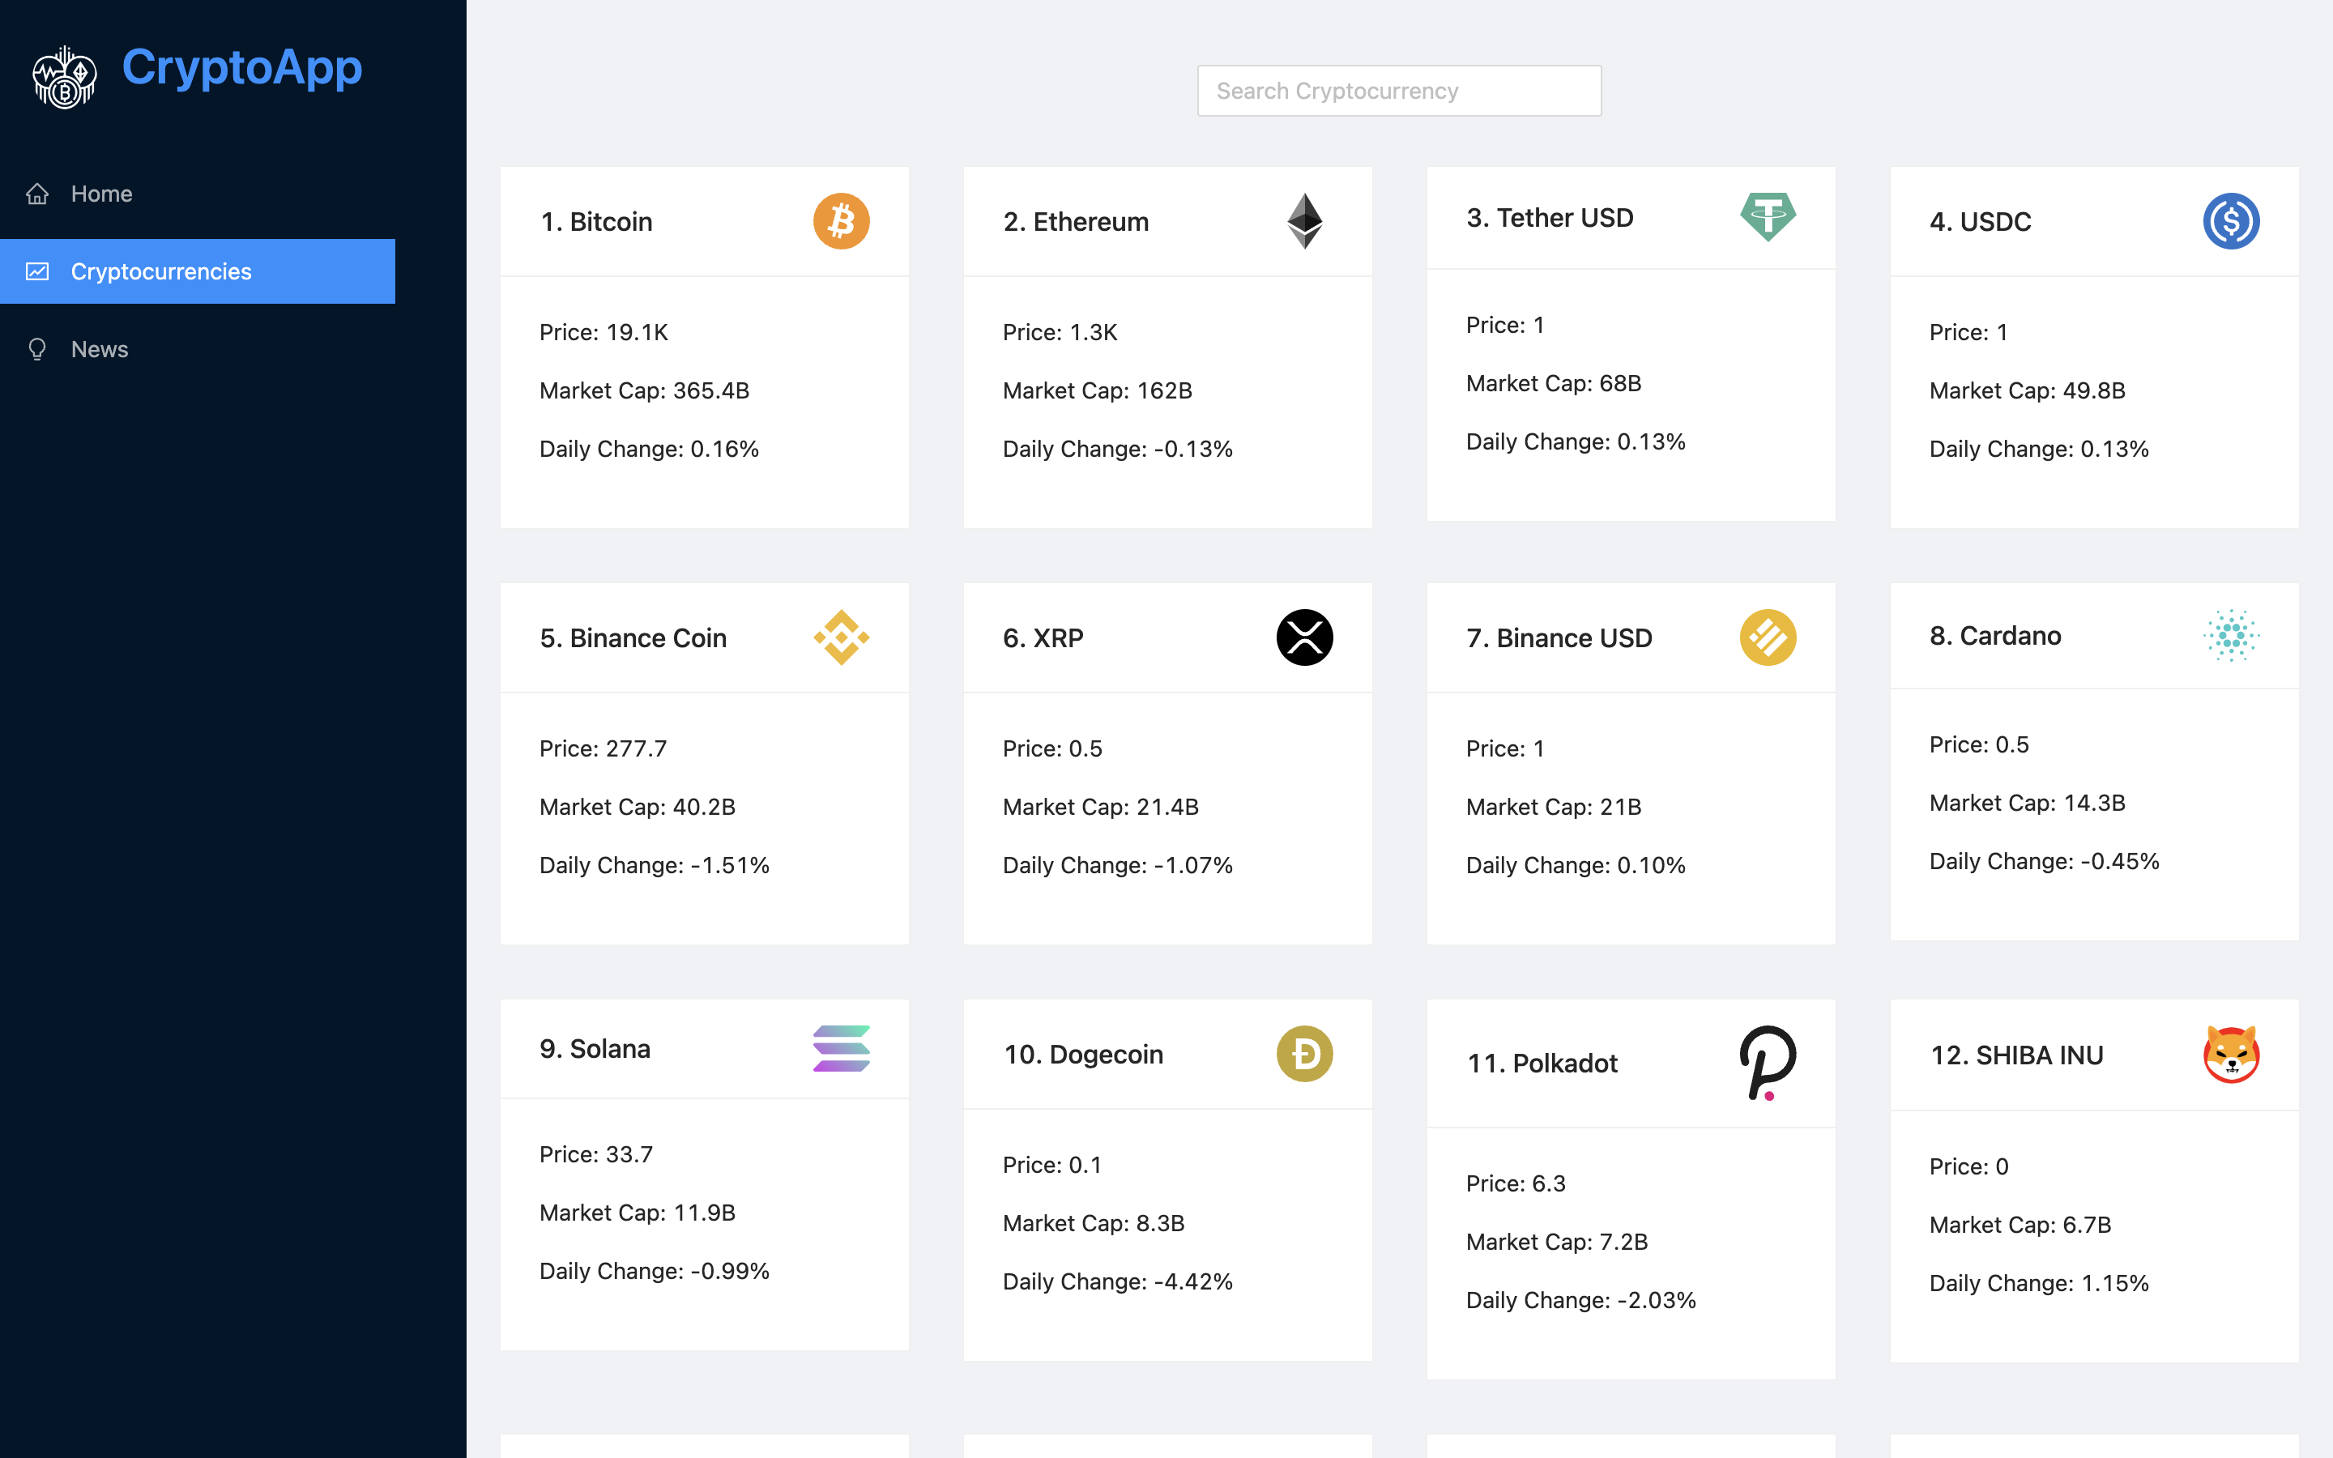Click the Binance Coin icon
This screenshot has height=1458, width=2333.
pos(841,637)
